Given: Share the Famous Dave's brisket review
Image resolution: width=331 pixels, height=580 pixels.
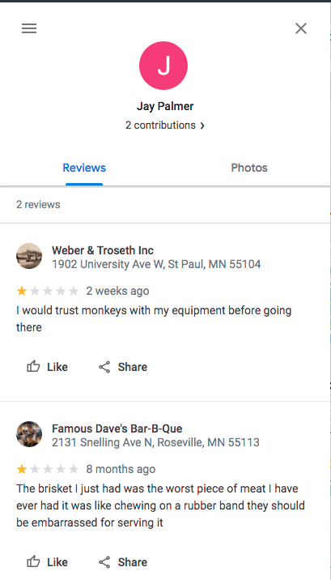Looking at the screenshot, I should click(x=123, y=562).
